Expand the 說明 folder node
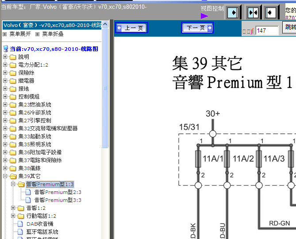Viewport: 296px width, 239px height. 5,57
